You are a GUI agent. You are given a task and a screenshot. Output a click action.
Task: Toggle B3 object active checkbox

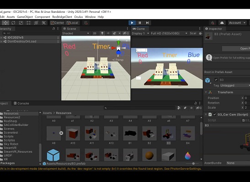pos(216,80)
